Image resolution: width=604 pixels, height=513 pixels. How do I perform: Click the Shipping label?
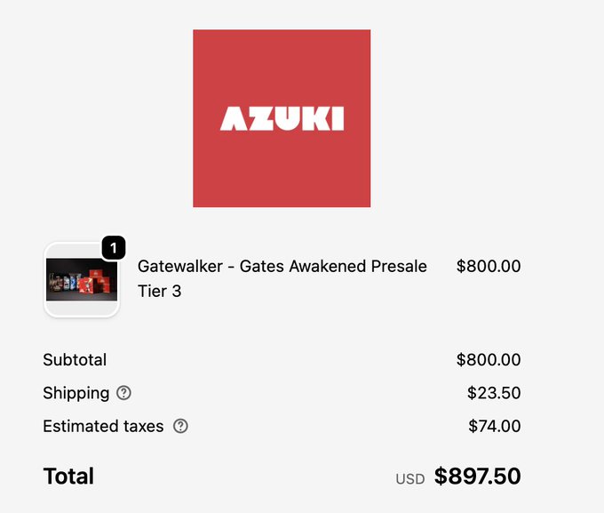pos(76,393)
